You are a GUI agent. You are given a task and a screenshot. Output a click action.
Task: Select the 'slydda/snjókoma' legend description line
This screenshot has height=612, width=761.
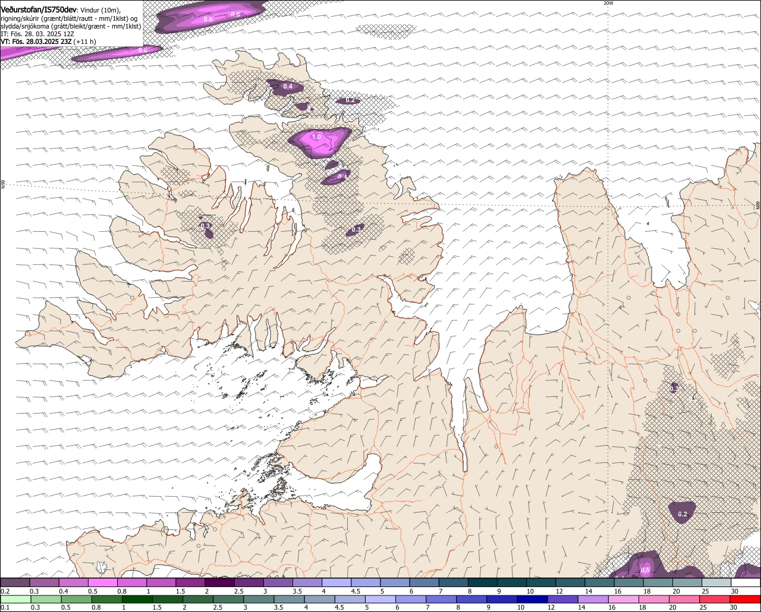tap(71, 26)
